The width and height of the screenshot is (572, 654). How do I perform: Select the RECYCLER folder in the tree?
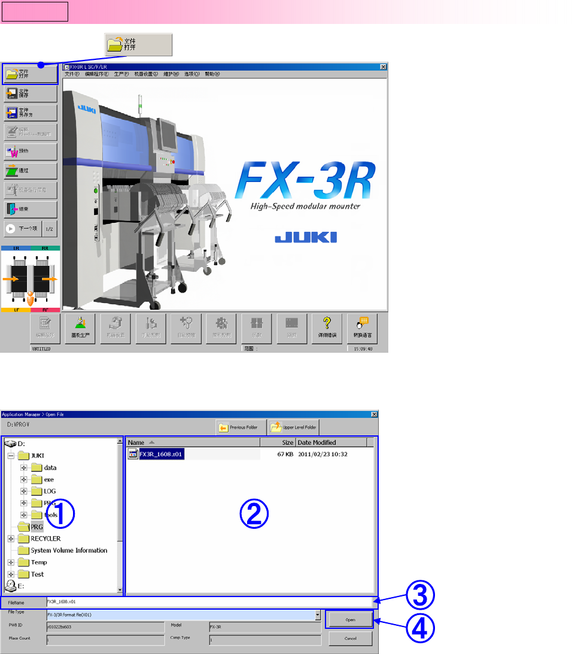39,538
